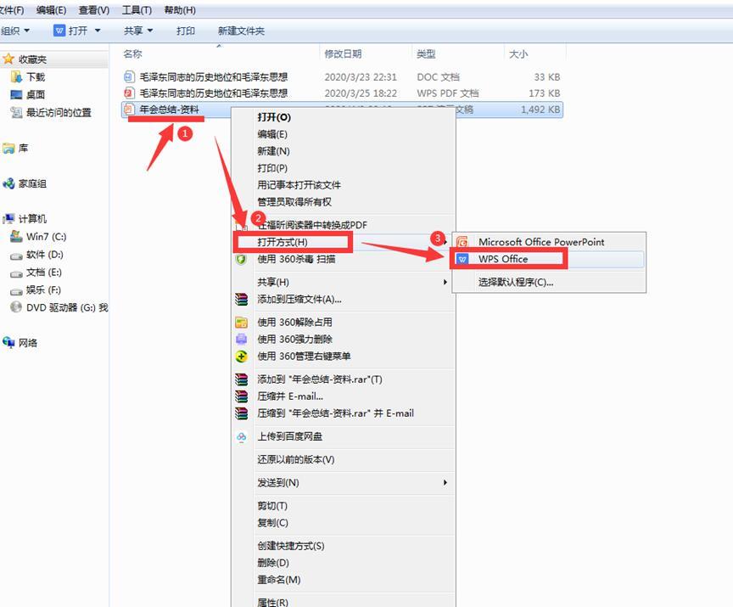This screenshot has width=733, height=607.
Task: Click the 360 icon beside 使用 360解除占用
Action: pyautogui.click(x=241, y=323)
